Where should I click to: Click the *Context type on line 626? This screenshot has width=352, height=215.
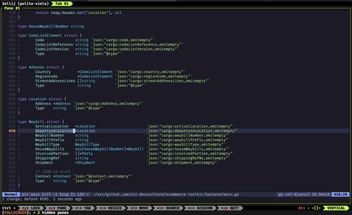[x=62, y=176]
